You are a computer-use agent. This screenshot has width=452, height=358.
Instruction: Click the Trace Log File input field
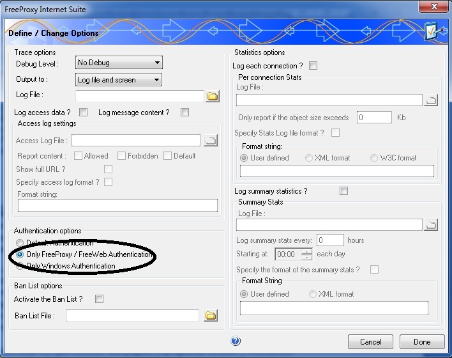click(x=140, y=96)
